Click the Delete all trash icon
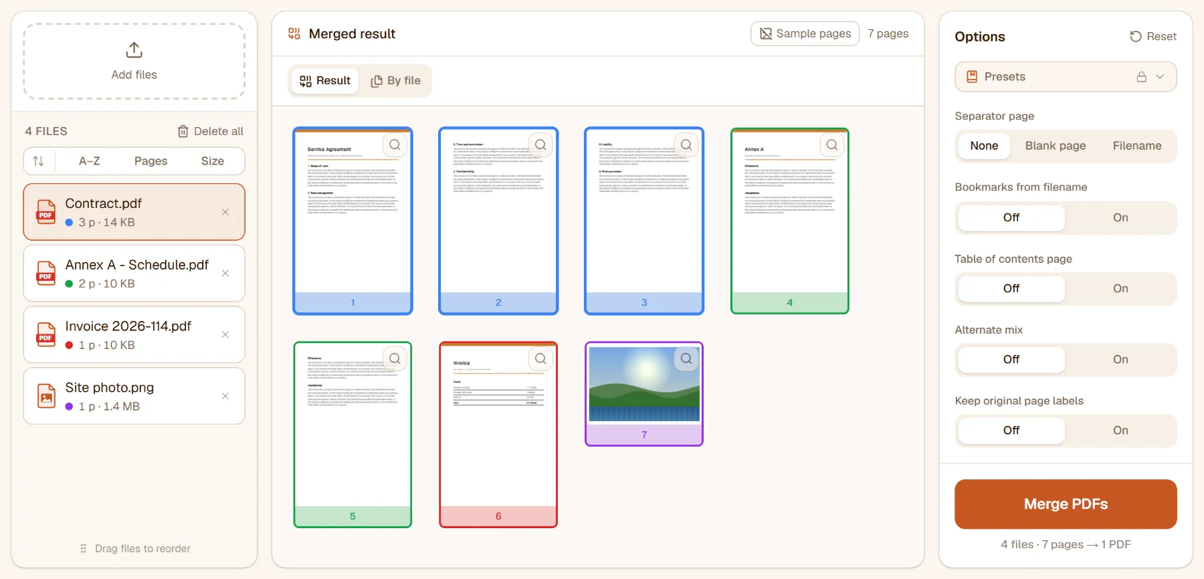This screenshot has width=1204, height=579. pos(183,131)
